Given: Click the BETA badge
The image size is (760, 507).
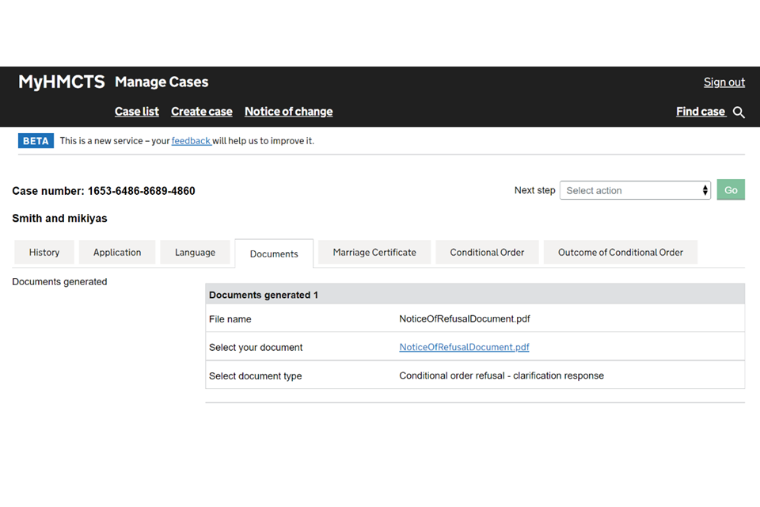Looking at the screenshot, I should pyautogui.click(x=36, y=141).
